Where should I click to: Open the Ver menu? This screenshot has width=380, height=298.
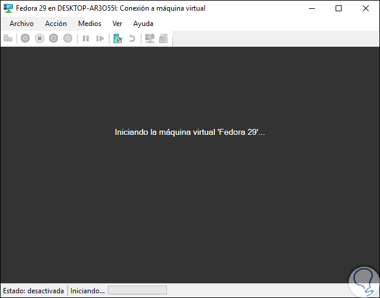click(x=117, y=24)
